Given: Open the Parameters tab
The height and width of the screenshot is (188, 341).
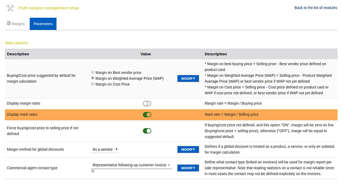Looking at the screenshot, I should (43, 24).
